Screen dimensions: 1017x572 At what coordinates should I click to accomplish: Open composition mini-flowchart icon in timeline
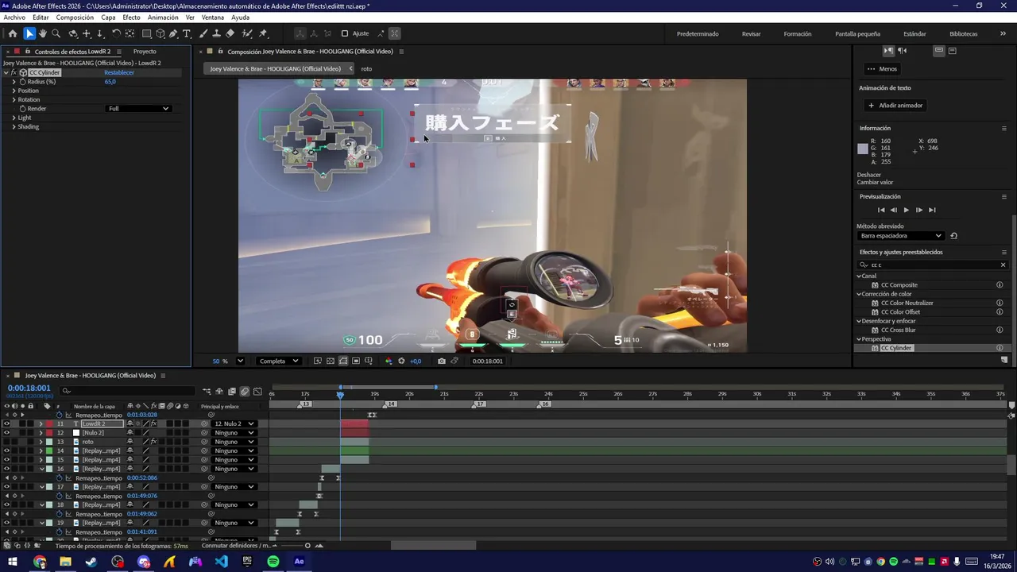207,391
